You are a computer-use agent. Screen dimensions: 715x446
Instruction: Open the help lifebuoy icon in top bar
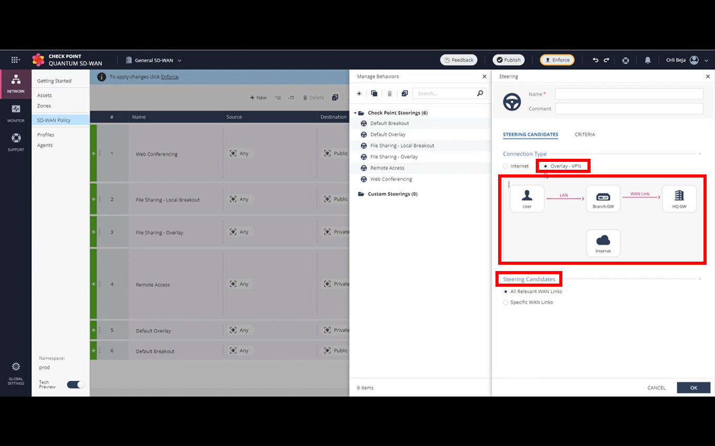626,60
